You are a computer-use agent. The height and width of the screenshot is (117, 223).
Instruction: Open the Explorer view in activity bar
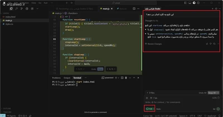11,9
